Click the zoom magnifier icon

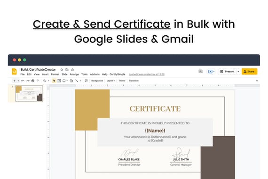pyautogui.click(x=45, y=81)
